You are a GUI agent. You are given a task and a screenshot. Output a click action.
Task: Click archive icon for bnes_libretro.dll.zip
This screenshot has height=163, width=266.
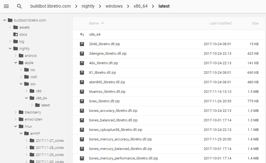coord(82,101)
